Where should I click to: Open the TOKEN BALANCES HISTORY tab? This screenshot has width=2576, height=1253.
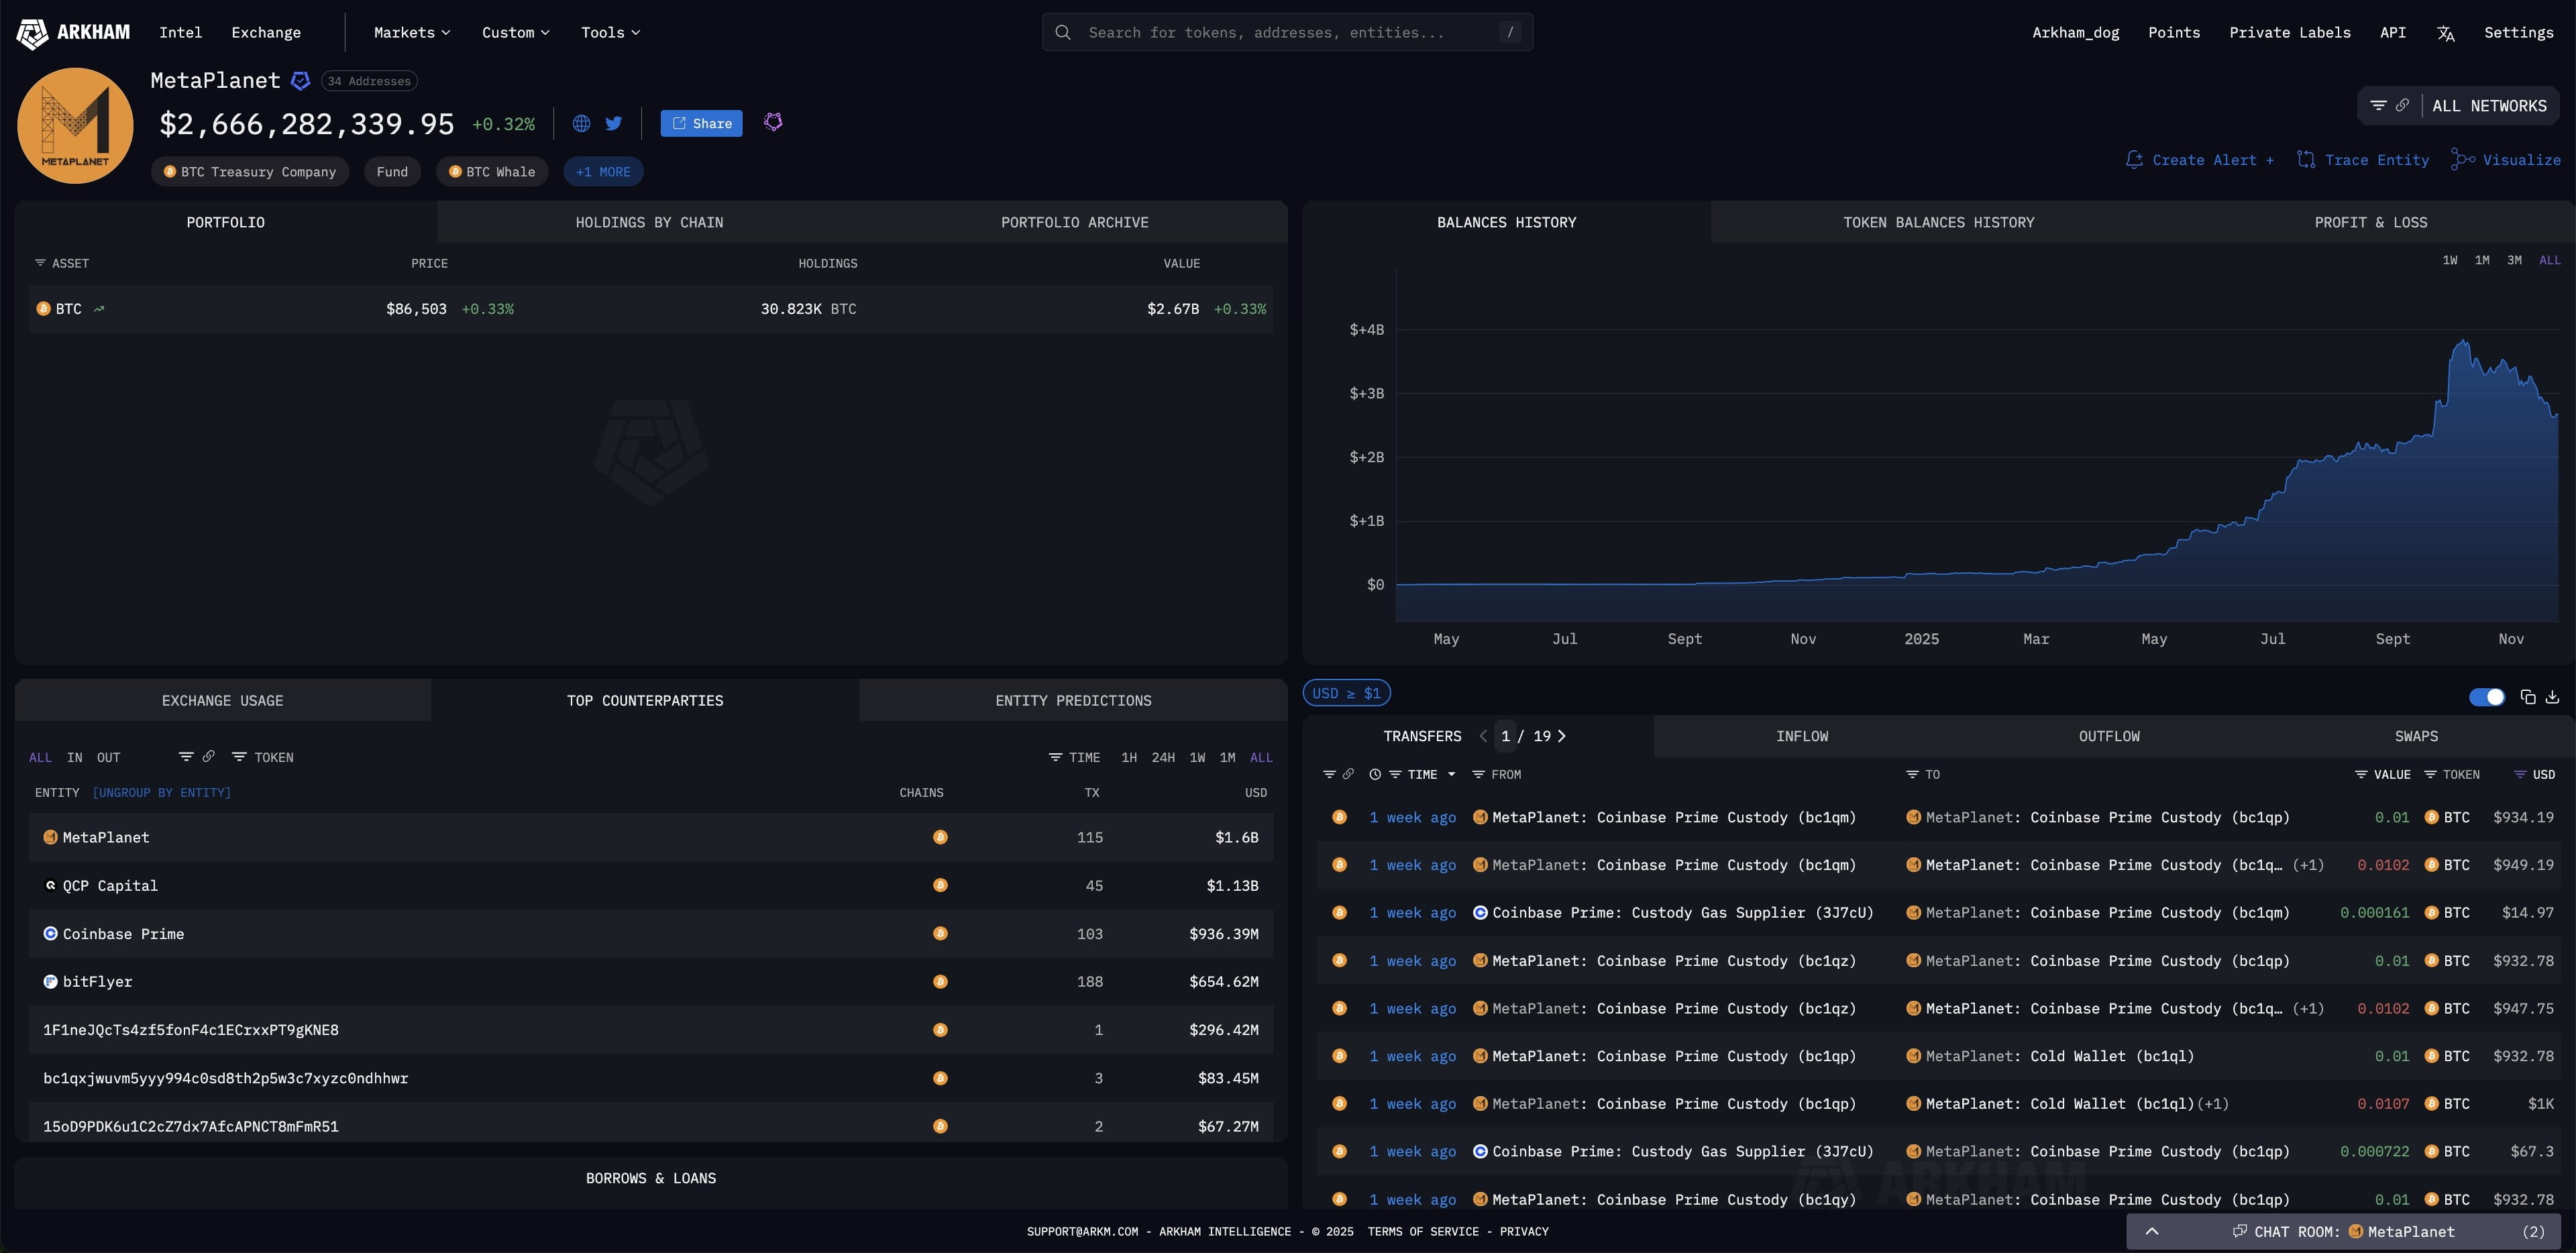[1938, 222]
